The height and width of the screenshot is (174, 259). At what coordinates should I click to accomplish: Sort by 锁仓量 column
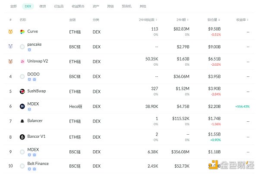214,20
